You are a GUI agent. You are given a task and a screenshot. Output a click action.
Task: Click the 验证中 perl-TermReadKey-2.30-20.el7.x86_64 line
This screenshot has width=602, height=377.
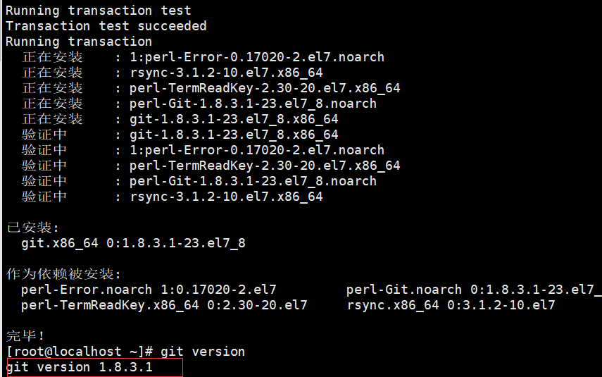tap(211, 166)
